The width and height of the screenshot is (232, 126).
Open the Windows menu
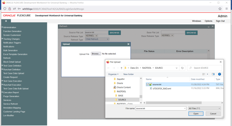197,21
